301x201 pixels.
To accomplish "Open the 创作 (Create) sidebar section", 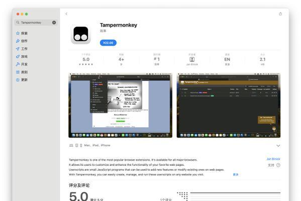I will pyautogui.click(x=22, y=41).
